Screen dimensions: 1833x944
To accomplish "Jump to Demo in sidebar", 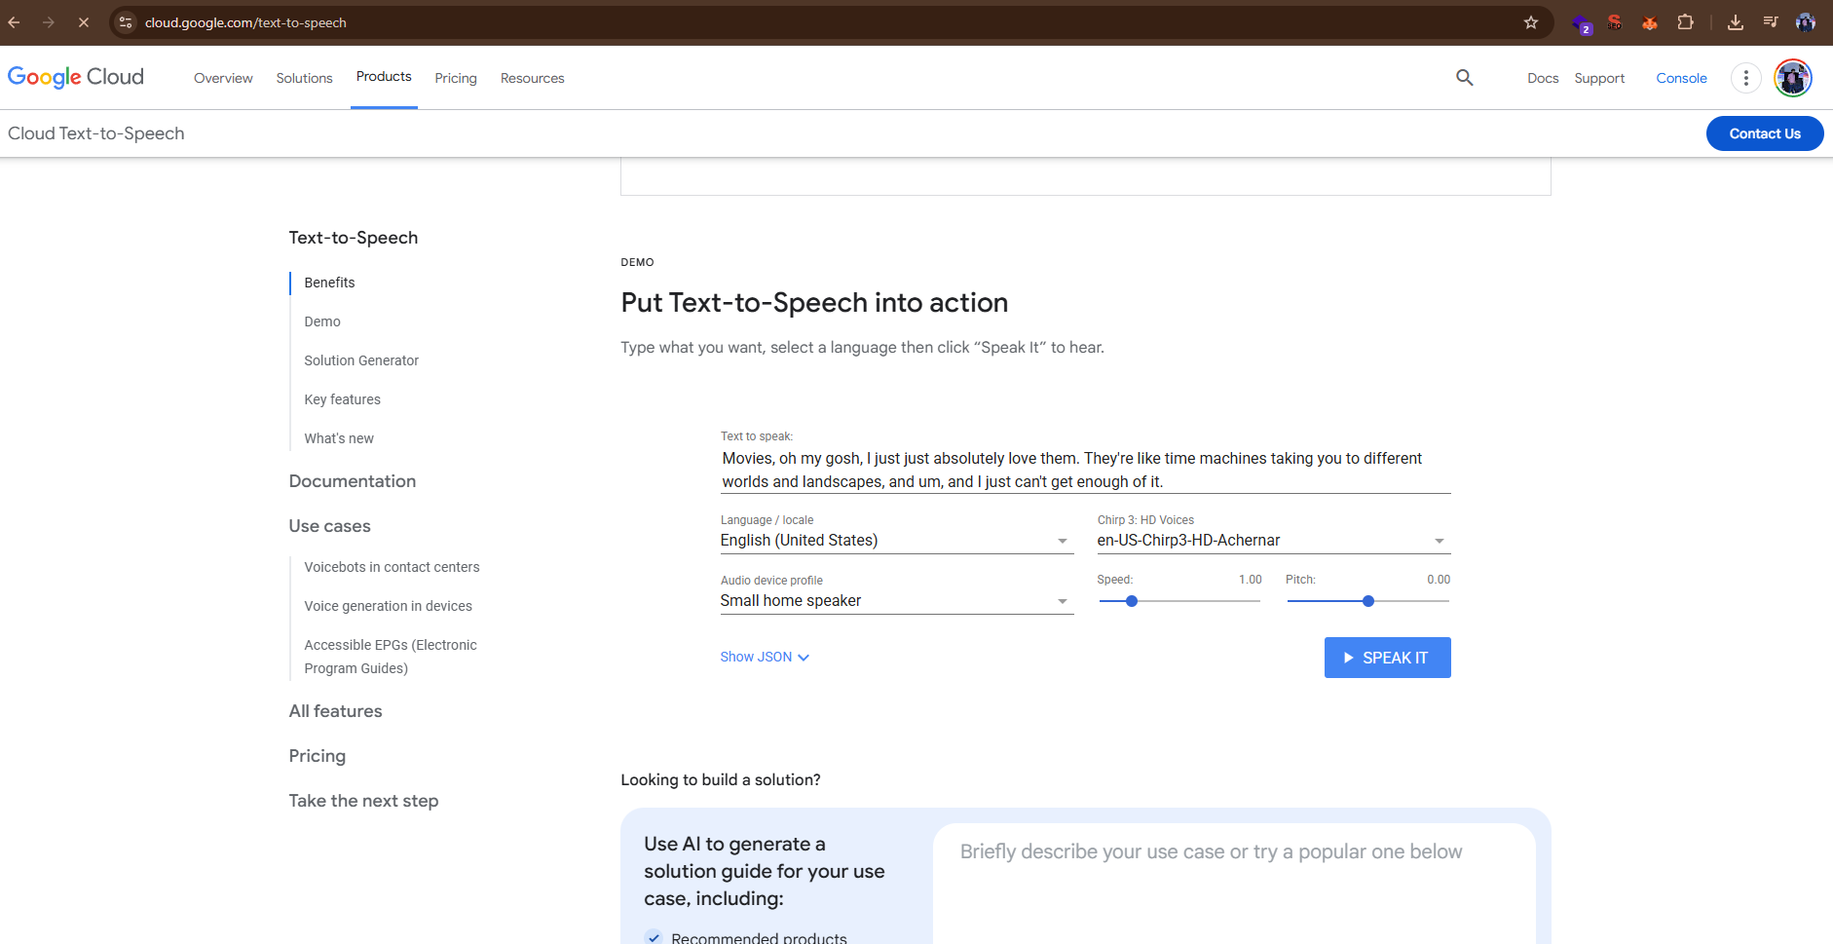I will 322,321.
